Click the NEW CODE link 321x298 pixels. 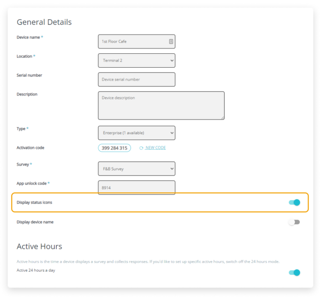coord(156,148)
